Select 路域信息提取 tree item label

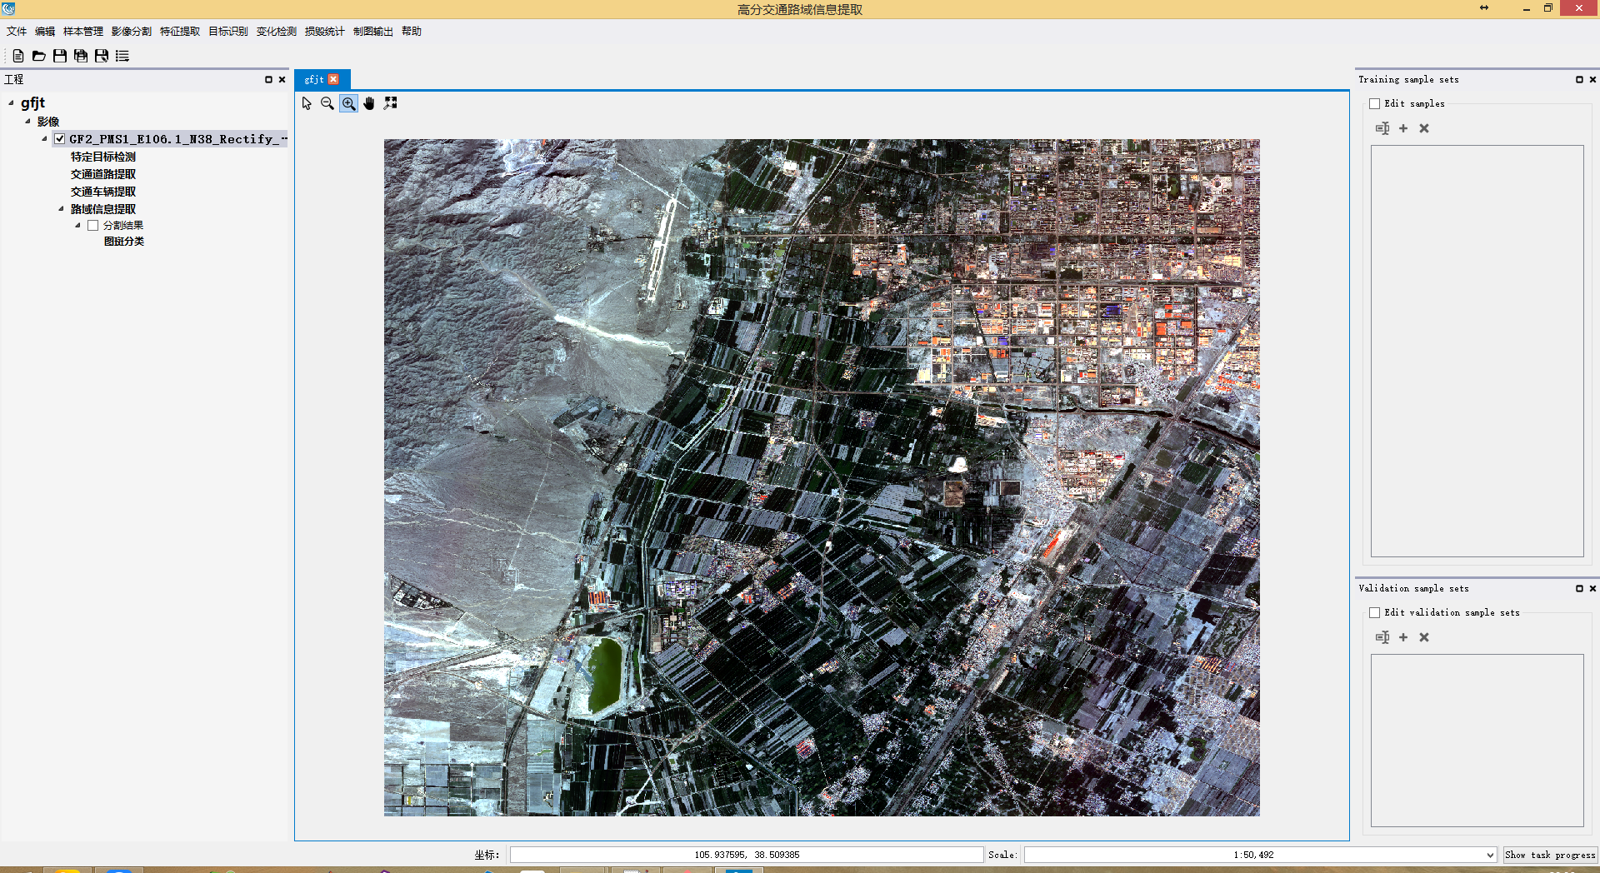pos(103,209)
